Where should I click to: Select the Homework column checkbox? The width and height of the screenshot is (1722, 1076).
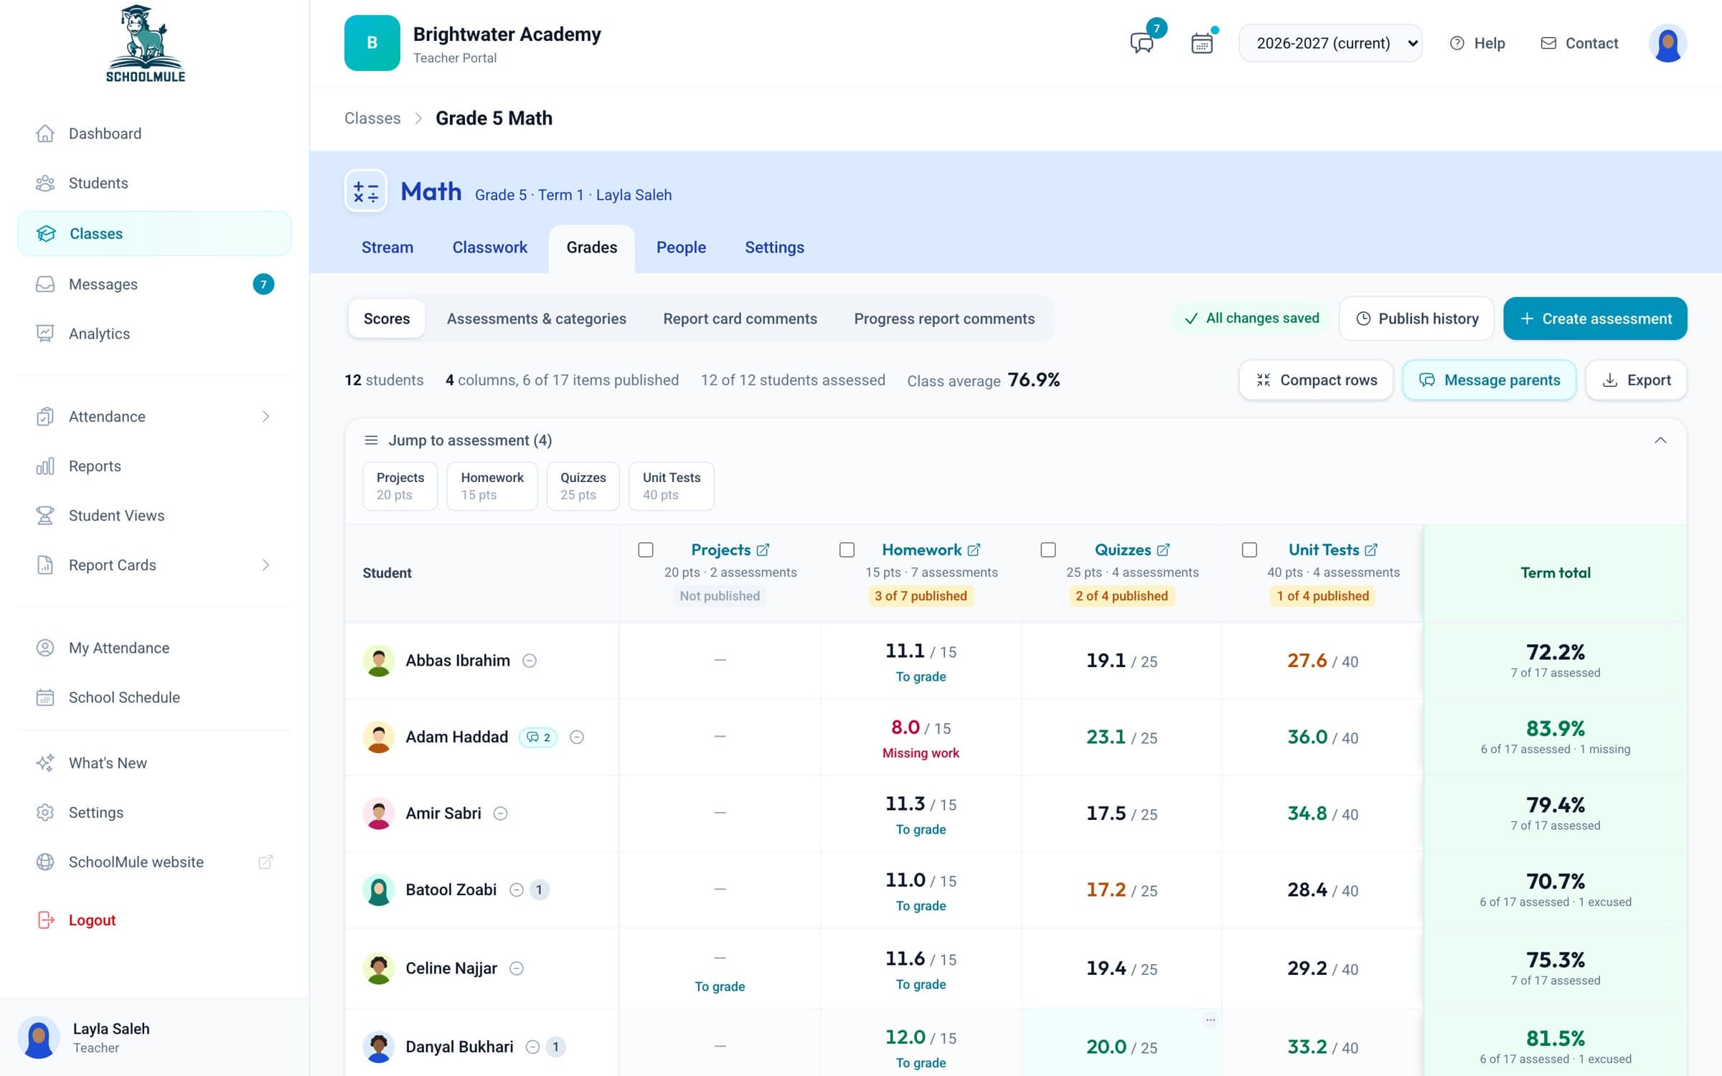847,549
